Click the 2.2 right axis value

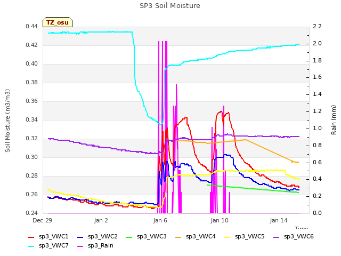pos(317,27)
